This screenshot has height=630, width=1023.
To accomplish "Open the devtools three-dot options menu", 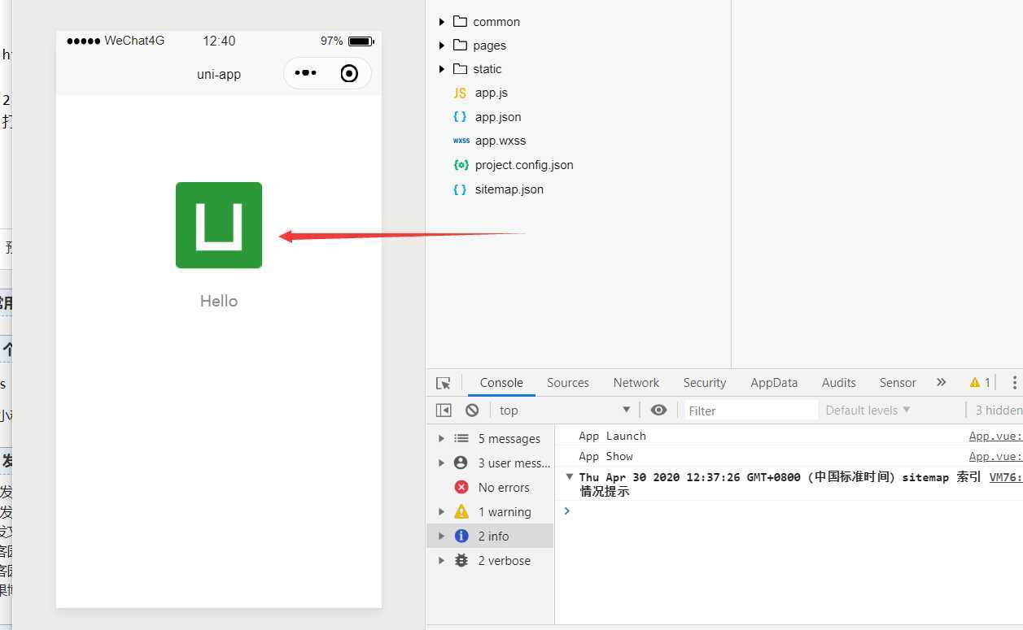I will tap(1014, 382).
